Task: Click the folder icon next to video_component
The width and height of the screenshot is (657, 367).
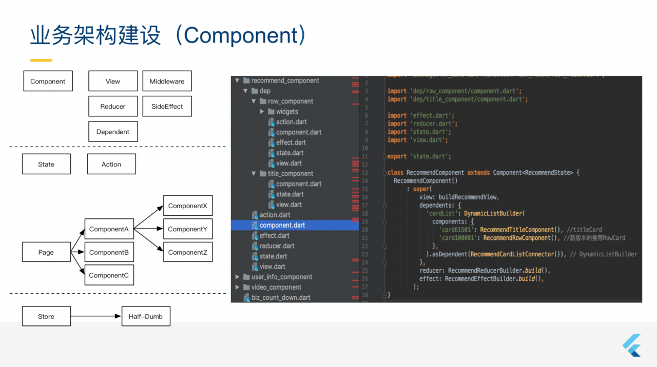Action: 246,288
